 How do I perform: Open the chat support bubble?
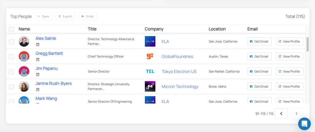pyautogui.click(x=304, y=124)
